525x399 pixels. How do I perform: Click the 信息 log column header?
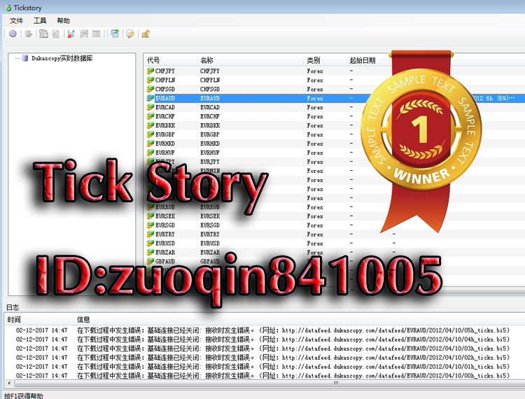(x=83, y=320)
